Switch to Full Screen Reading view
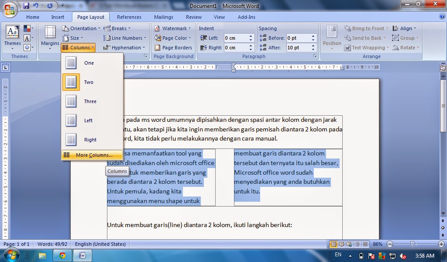The height and width of the screenshot is (262, 447). point(341,244)
